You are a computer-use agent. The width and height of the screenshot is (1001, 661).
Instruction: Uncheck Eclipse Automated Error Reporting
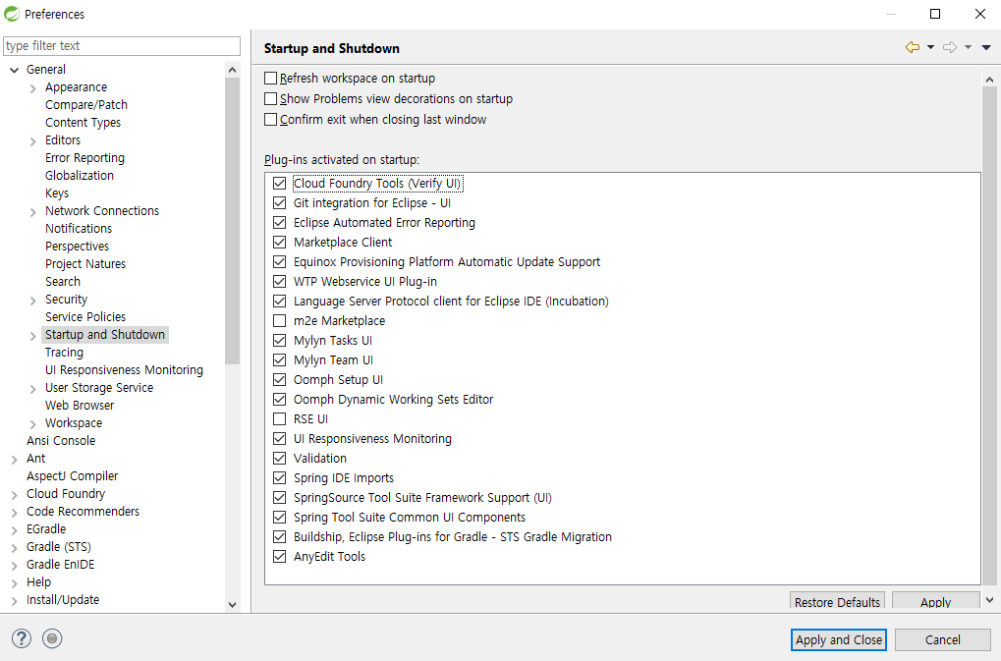279,223
